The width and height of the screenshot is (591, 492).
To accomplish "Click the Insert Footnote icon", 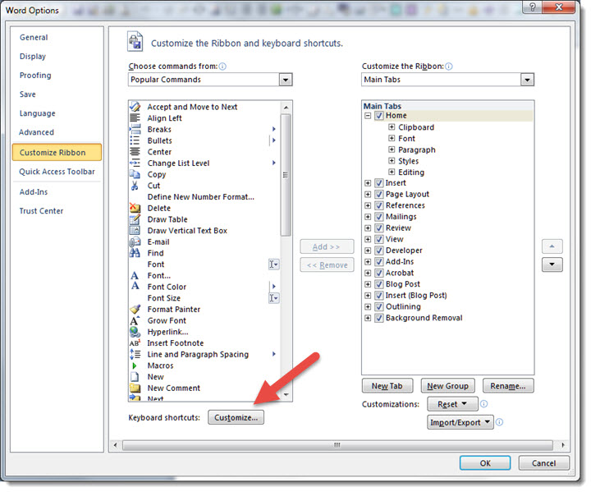I will (135, 343).
